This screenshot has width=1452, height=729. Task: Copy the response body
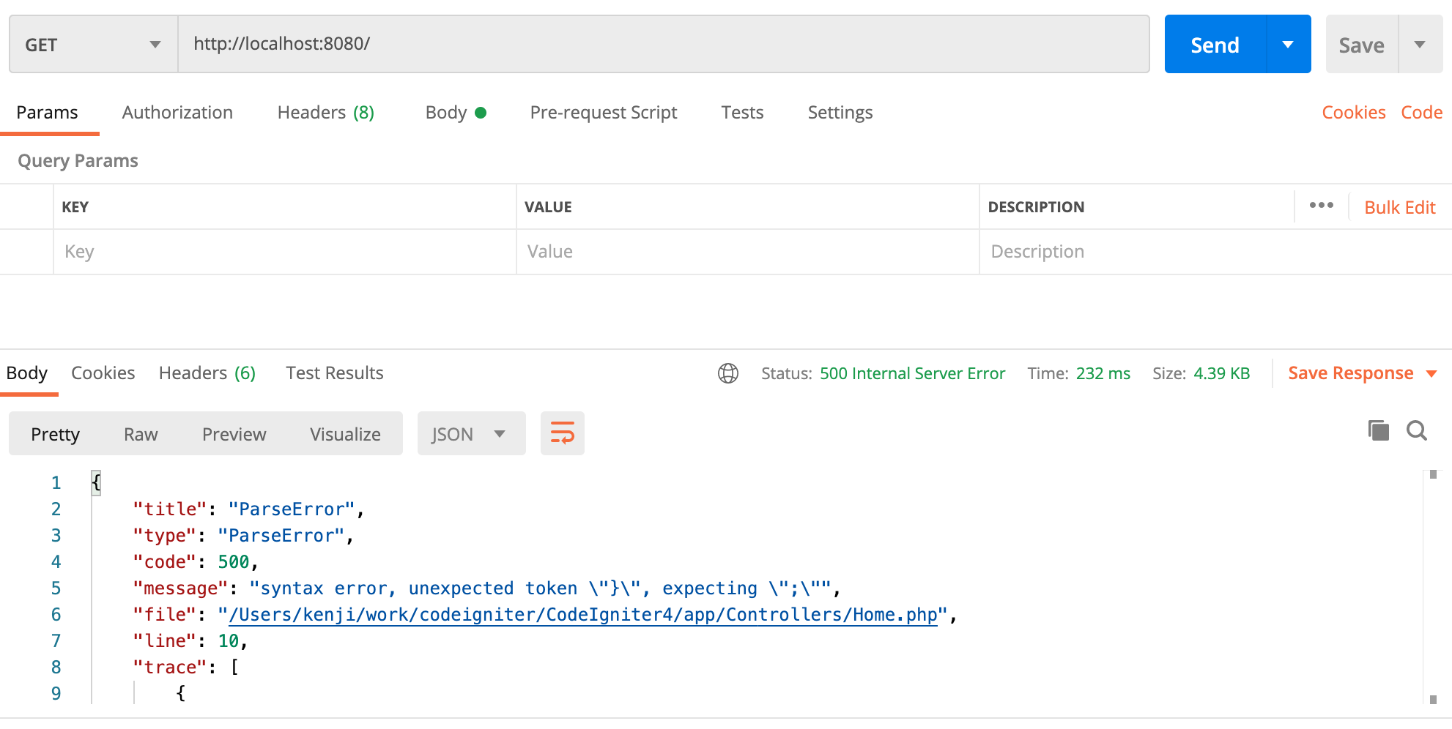pyautogui.click(x=1378, y=431)
